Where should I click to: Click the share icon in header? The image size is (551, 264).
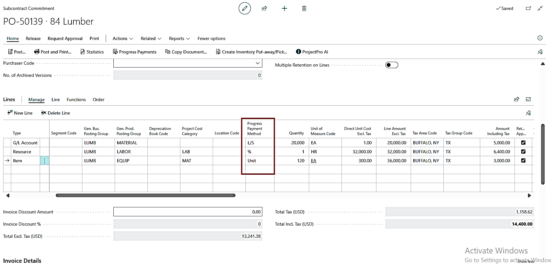[x=264, y=8]
